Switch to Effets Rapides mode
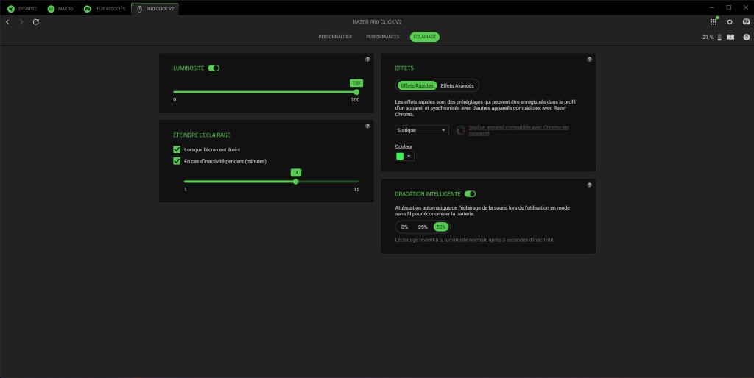Viewport: 754px width, 378px height. pyautogui.click(x=417, y=85)
